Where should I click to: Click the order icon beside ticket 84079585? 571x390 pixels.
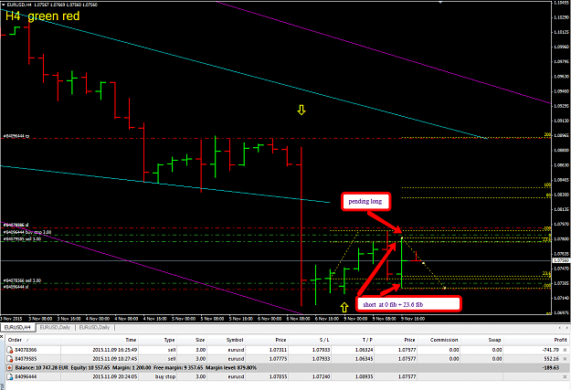click(10, 359)
